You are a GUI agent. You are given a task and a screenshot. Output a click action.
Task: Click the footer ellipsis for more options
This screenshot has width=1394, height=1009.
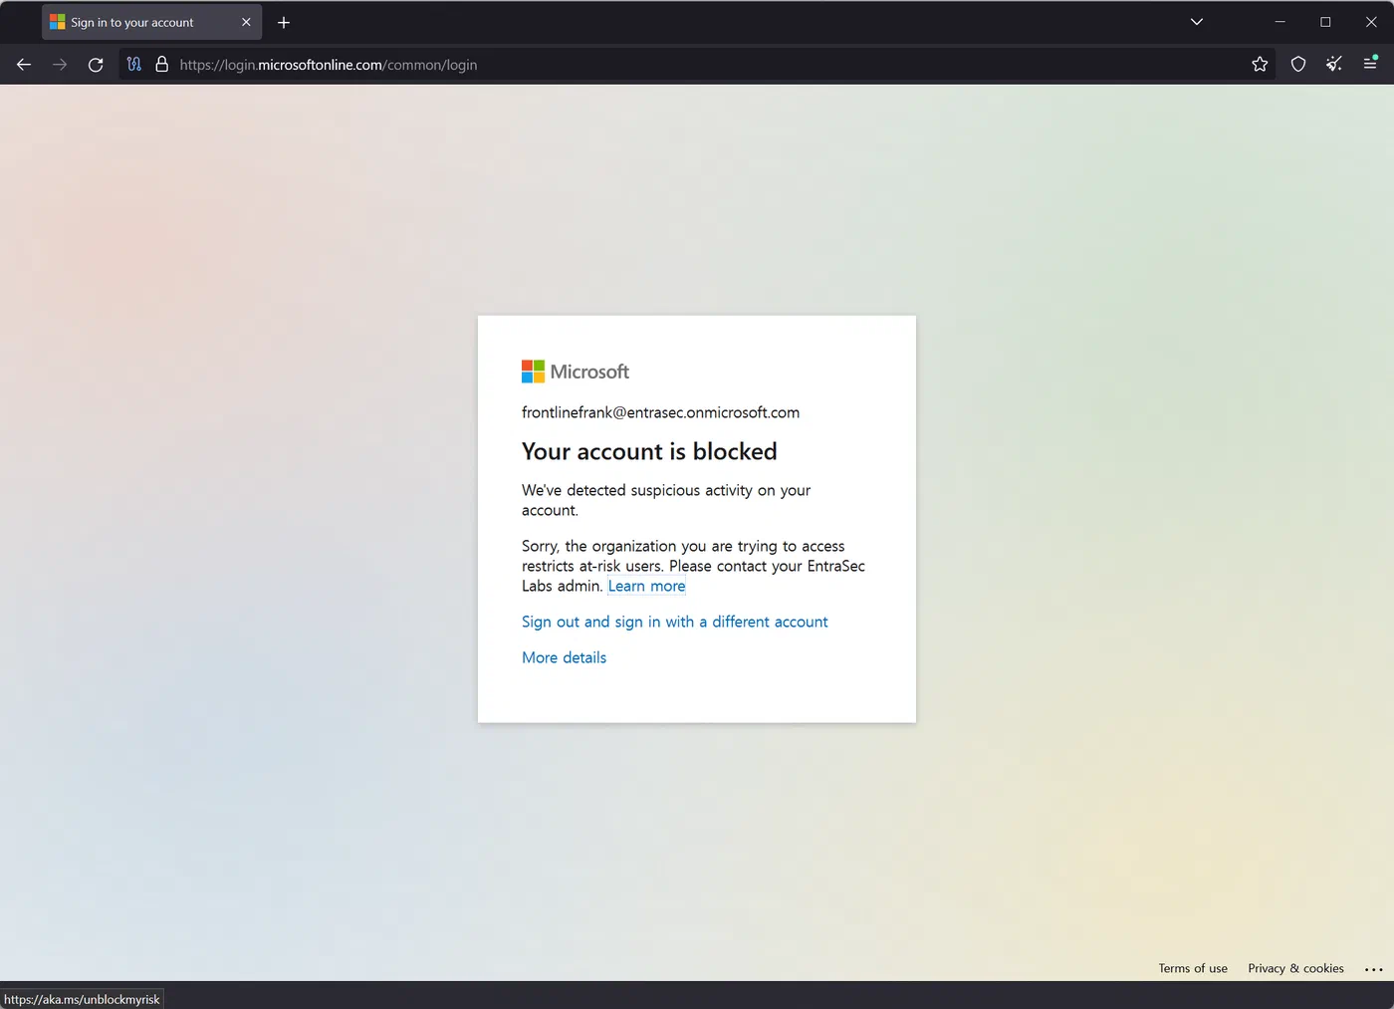1374,969
